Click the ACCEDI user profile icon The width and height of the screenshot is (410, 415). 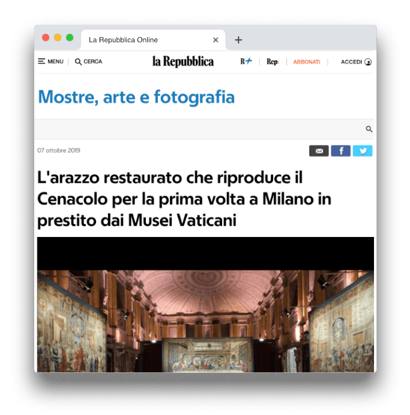(368, 62)
